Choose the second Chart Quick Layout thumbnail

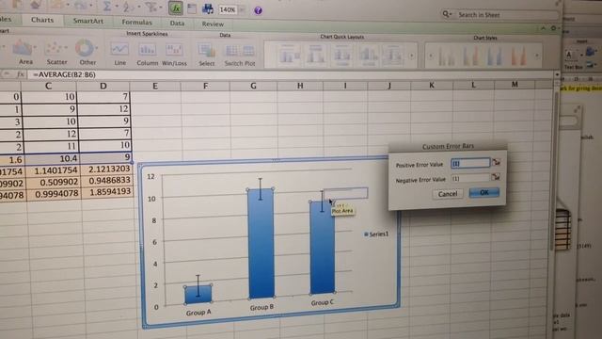tap(316, 55)
